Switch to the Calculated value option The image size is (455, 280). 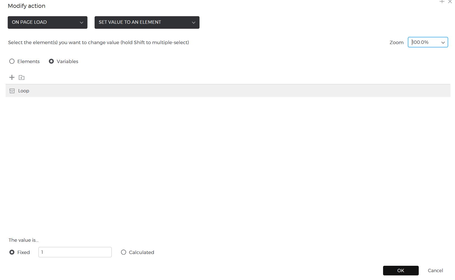[x=123, y=252]
